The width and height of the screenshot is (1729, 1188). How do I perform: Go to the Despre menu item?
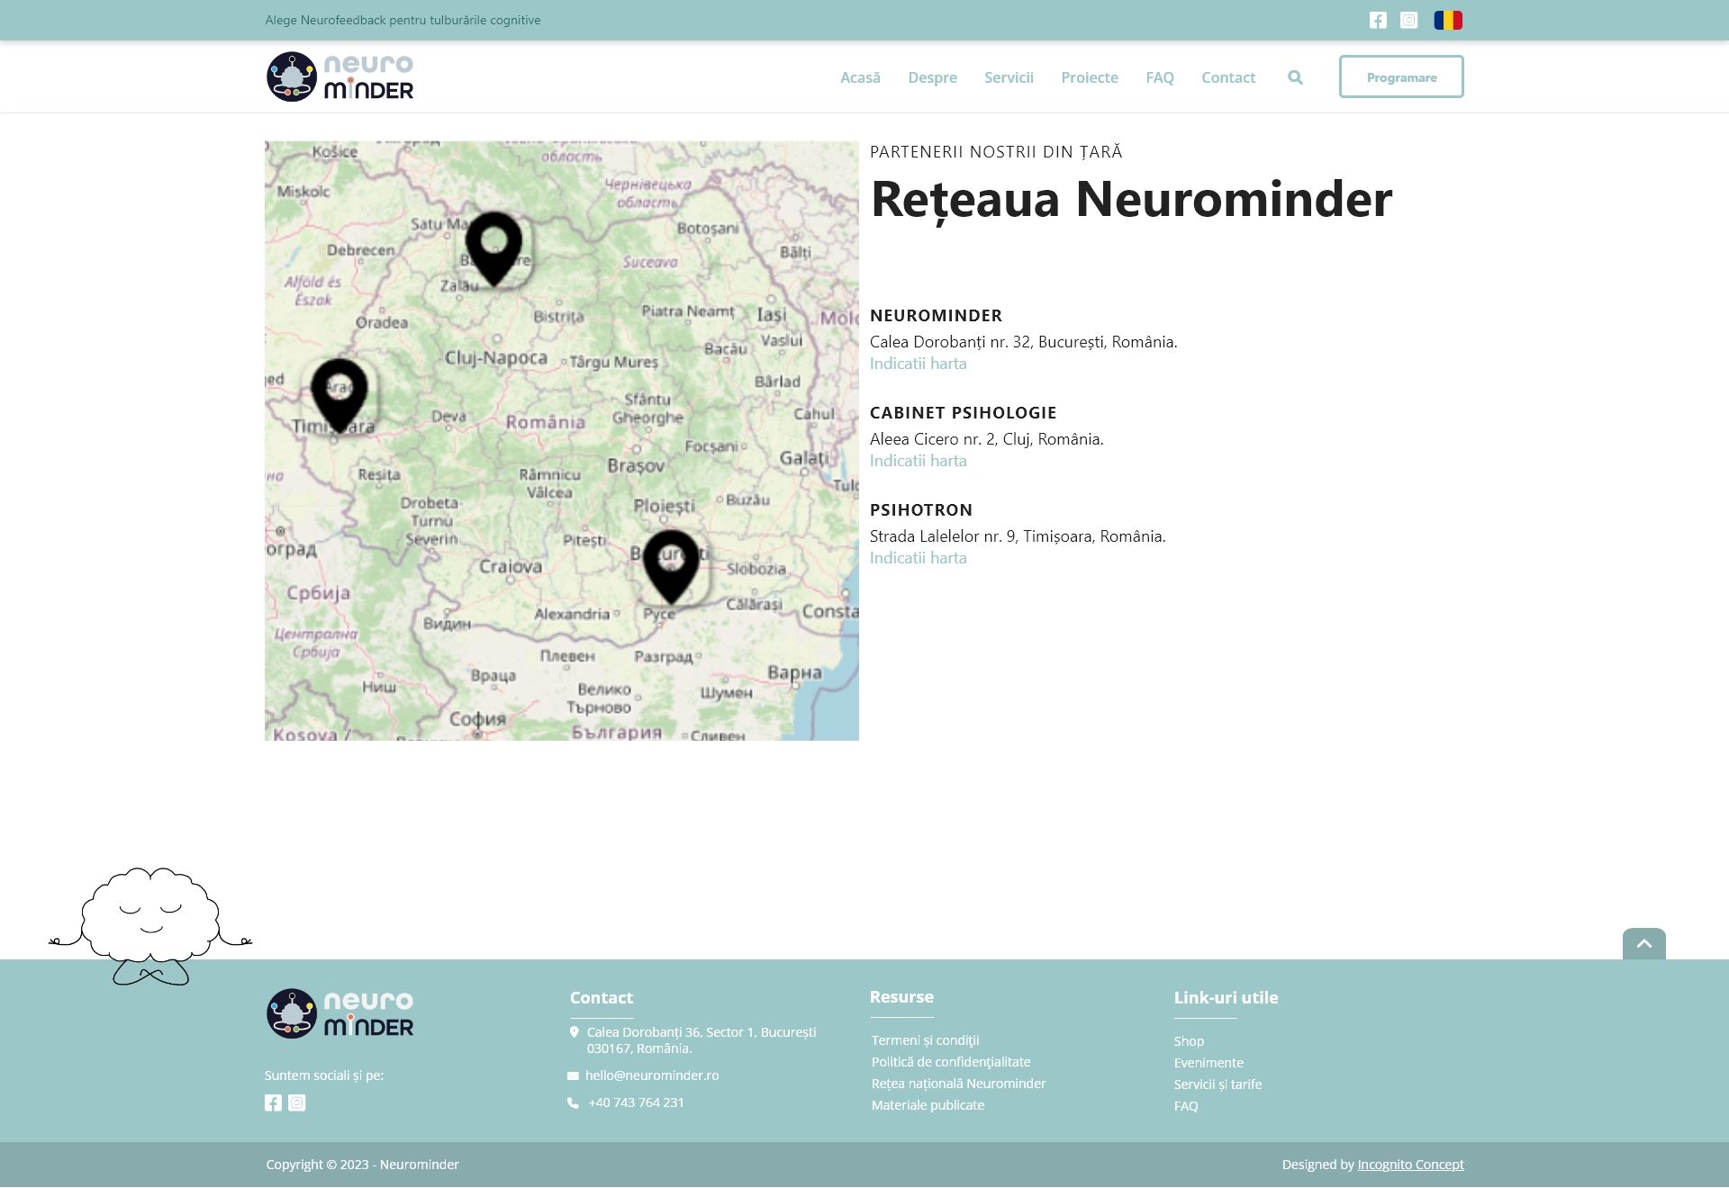(x=932, y=77)
